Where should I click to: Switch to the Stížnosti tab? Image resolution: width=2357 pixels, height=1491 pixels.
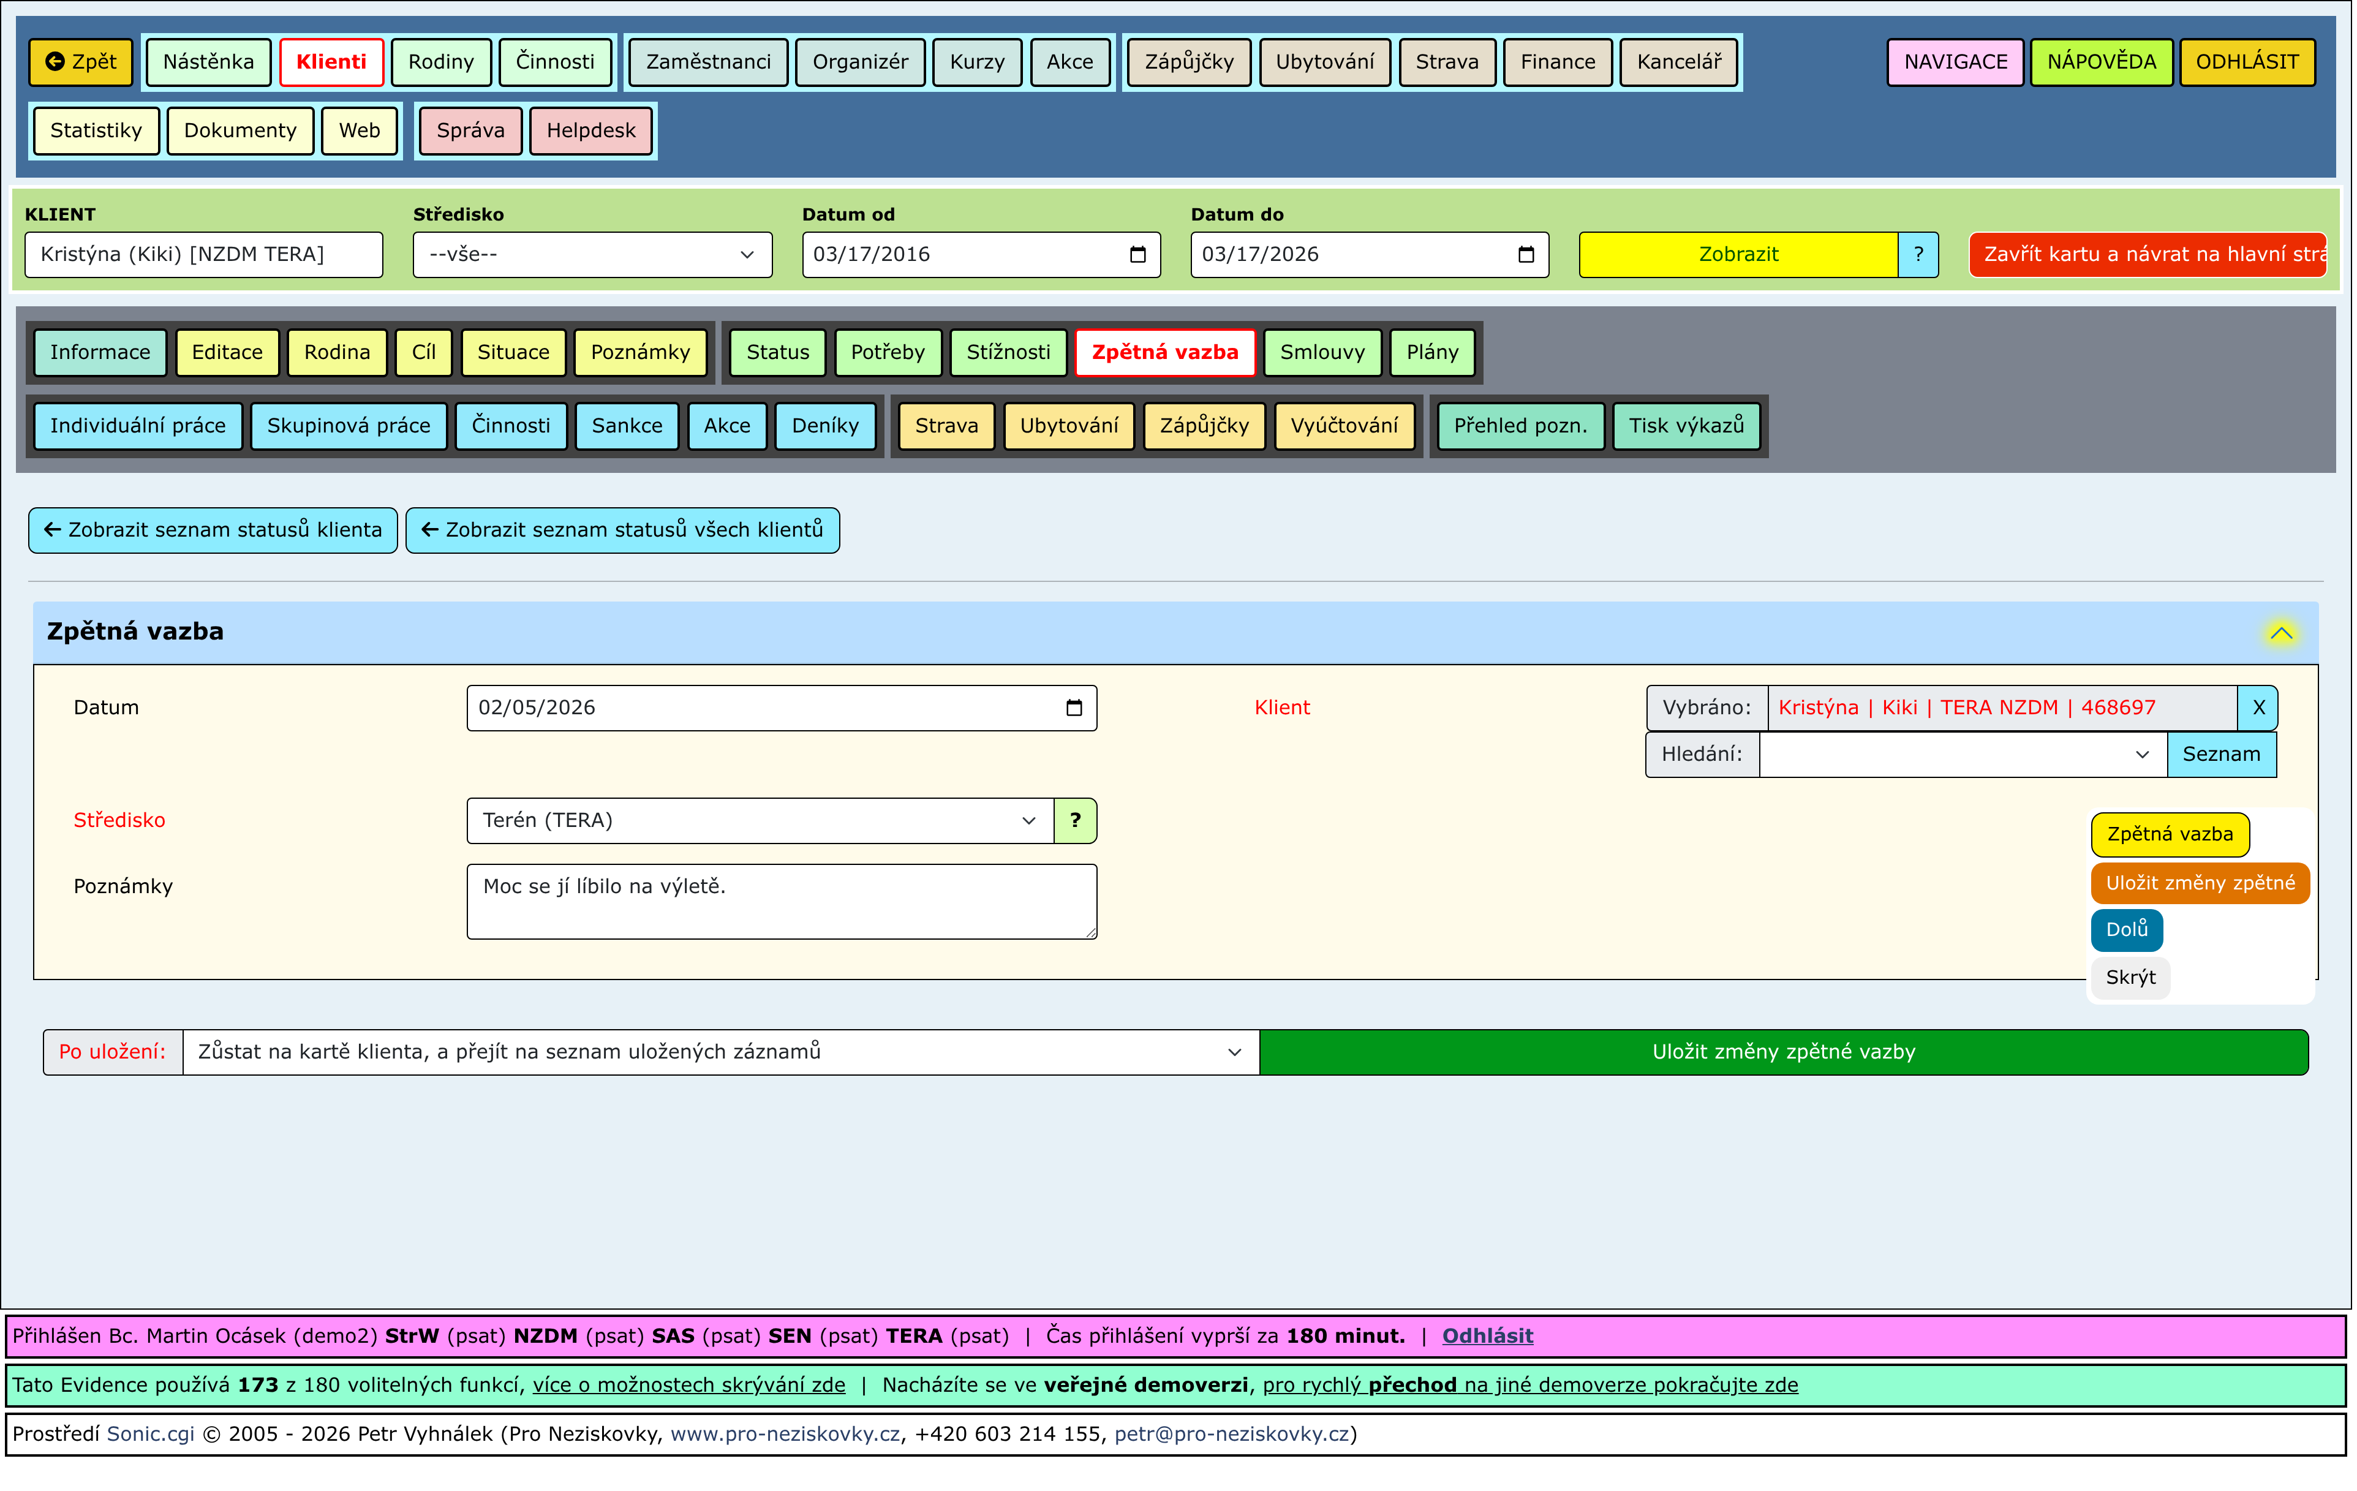click(1008, 352)
